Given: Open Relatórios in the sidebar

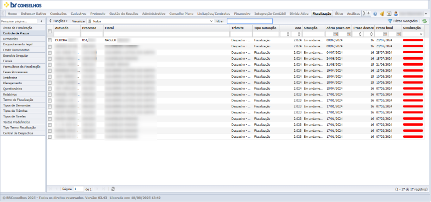Looking at the screenshot, I should tap(22, 94).
